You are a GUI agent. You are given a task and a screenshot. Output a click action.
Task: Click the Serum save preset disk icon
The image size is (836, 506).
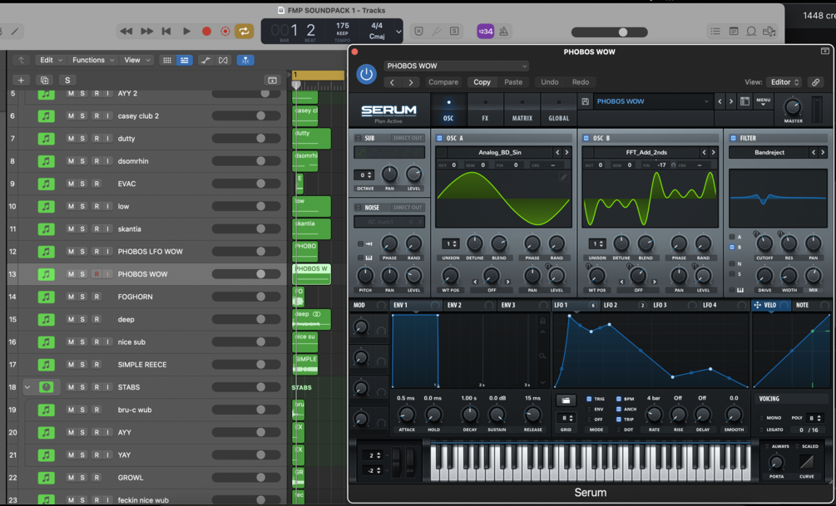(586, 101)
